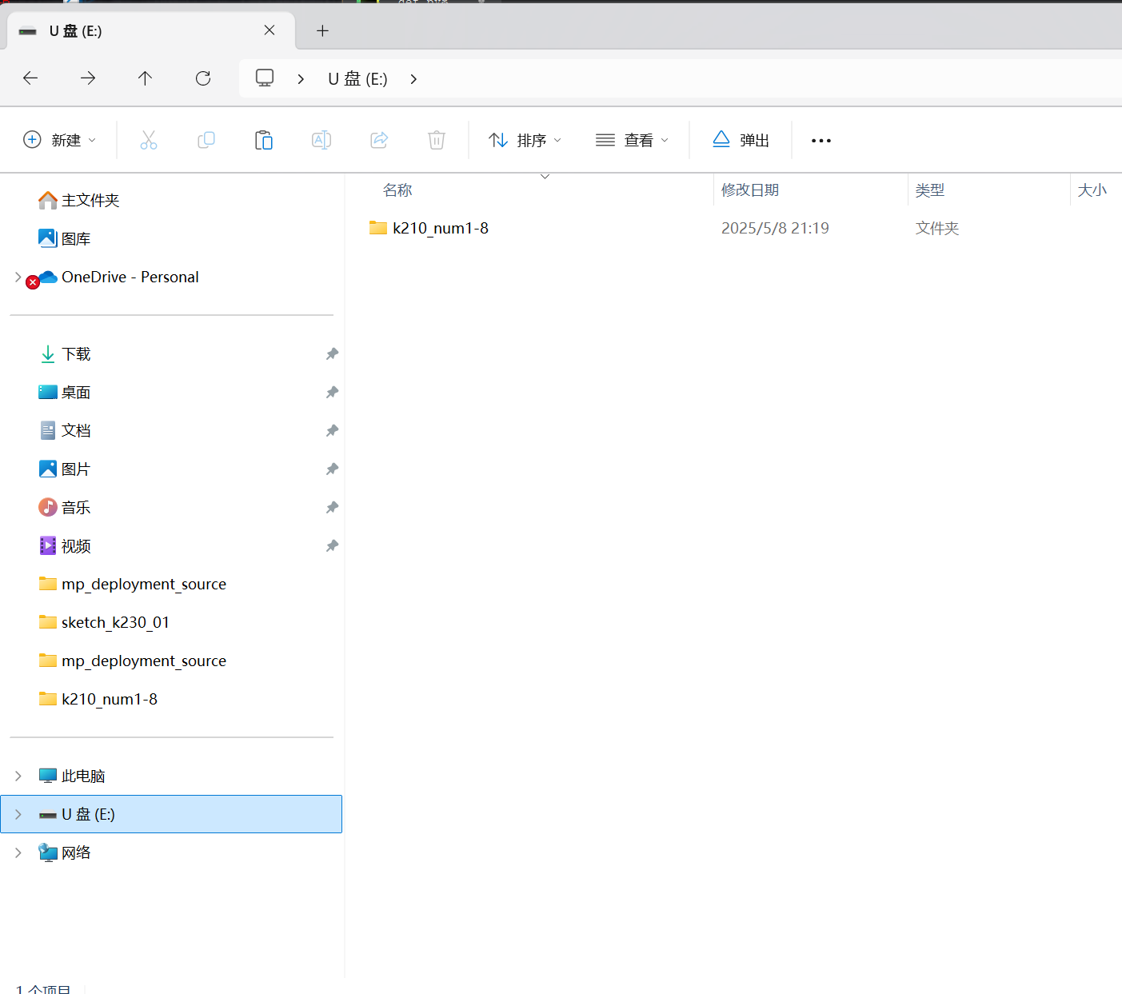1122x994 pixels.
Task: Unpin 桌面 from quick access
Action: pyautogui.click(x=332, y=392)
